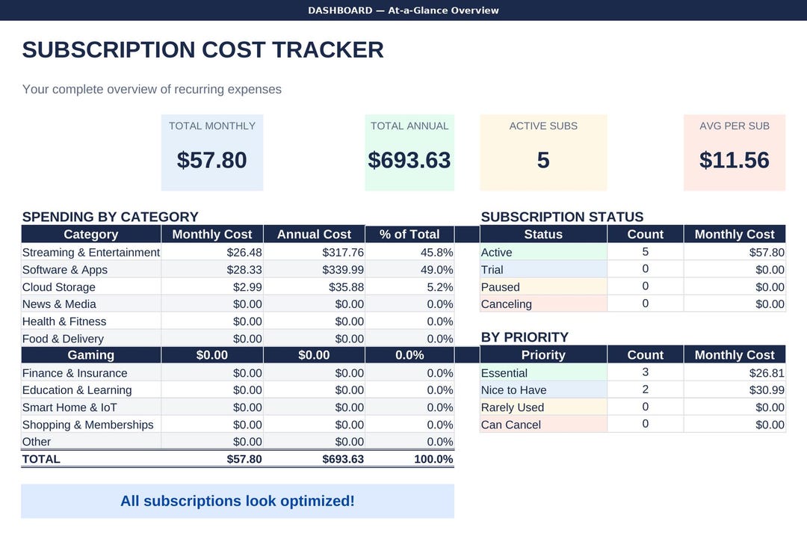Select the Priority column header

(543, 354)
